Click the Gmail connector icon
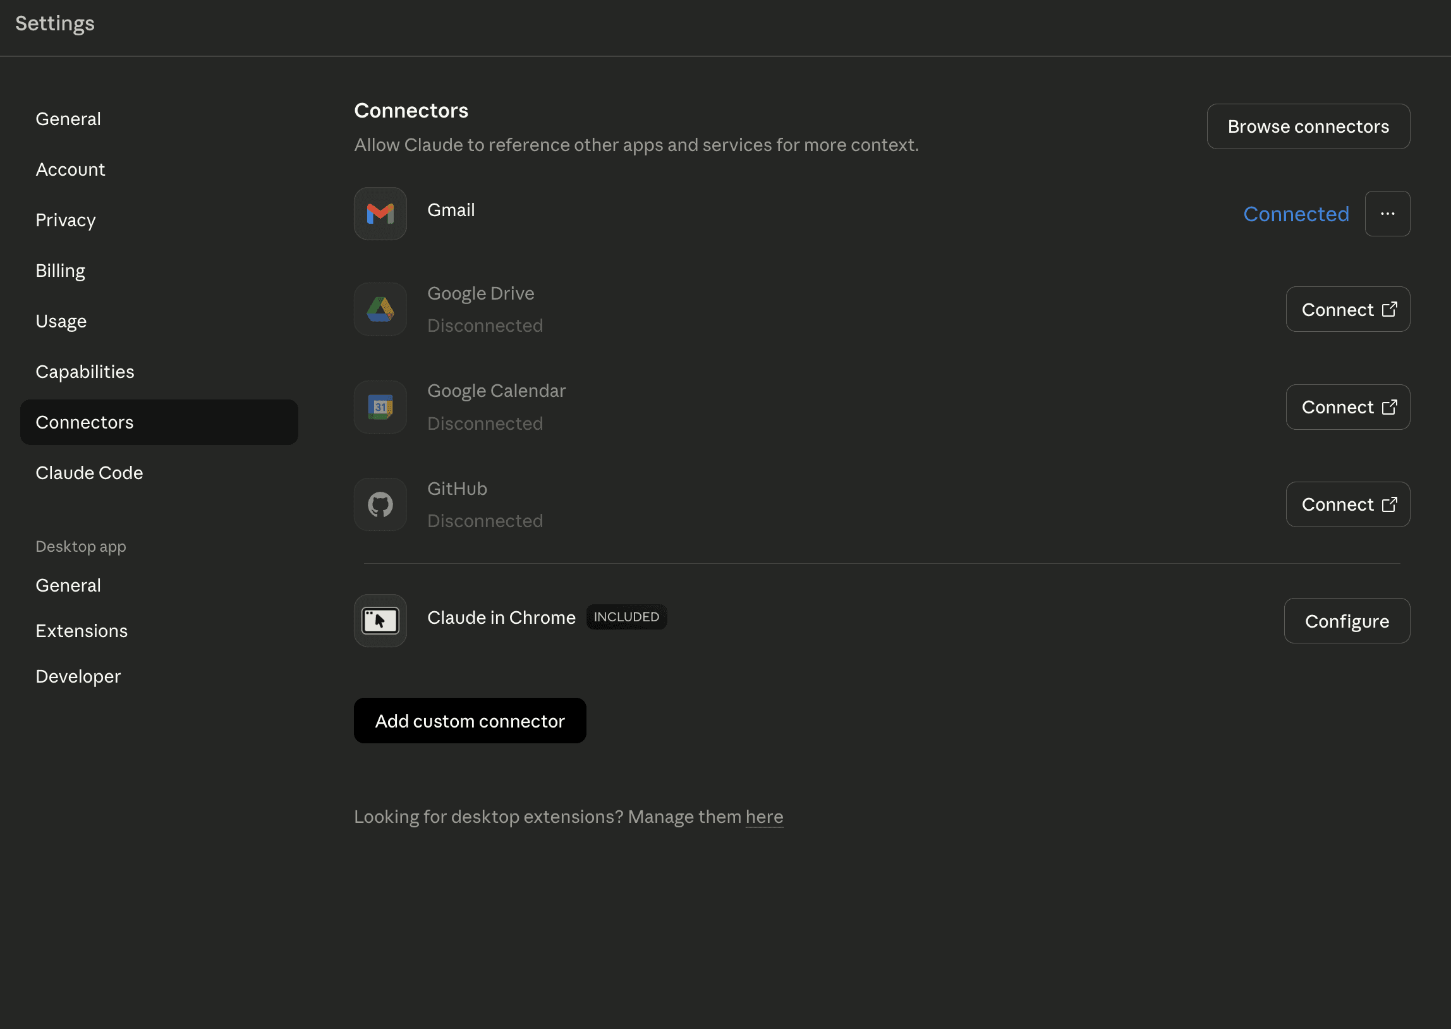 [380, 214]
